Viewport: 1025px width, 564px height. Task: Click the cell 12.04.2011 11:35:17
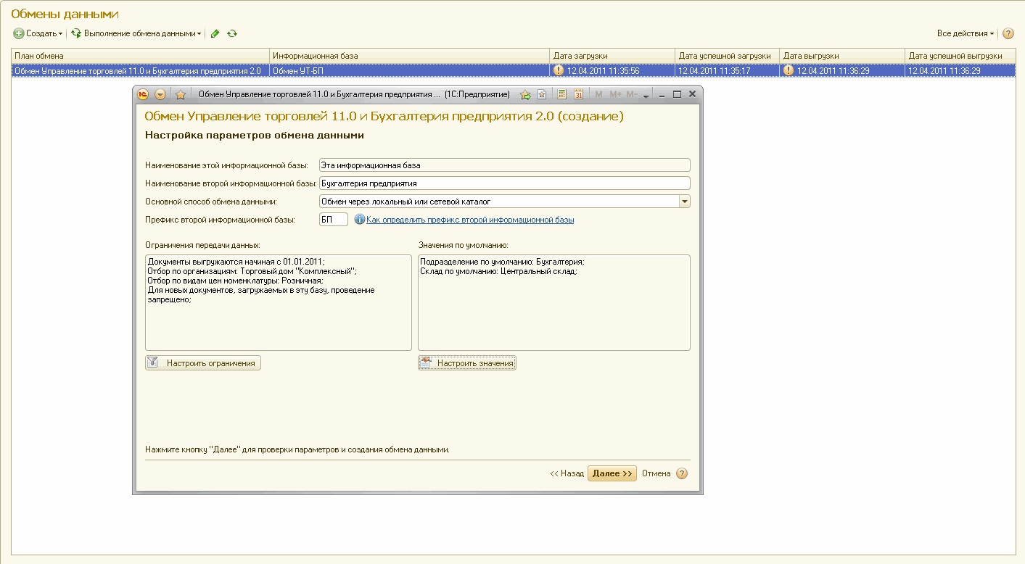tap(727, 70)
